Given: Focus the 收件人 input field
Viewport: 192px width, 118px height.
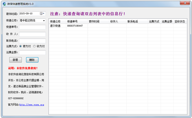Looking at the screenshot, I should (x=32, y=34).
